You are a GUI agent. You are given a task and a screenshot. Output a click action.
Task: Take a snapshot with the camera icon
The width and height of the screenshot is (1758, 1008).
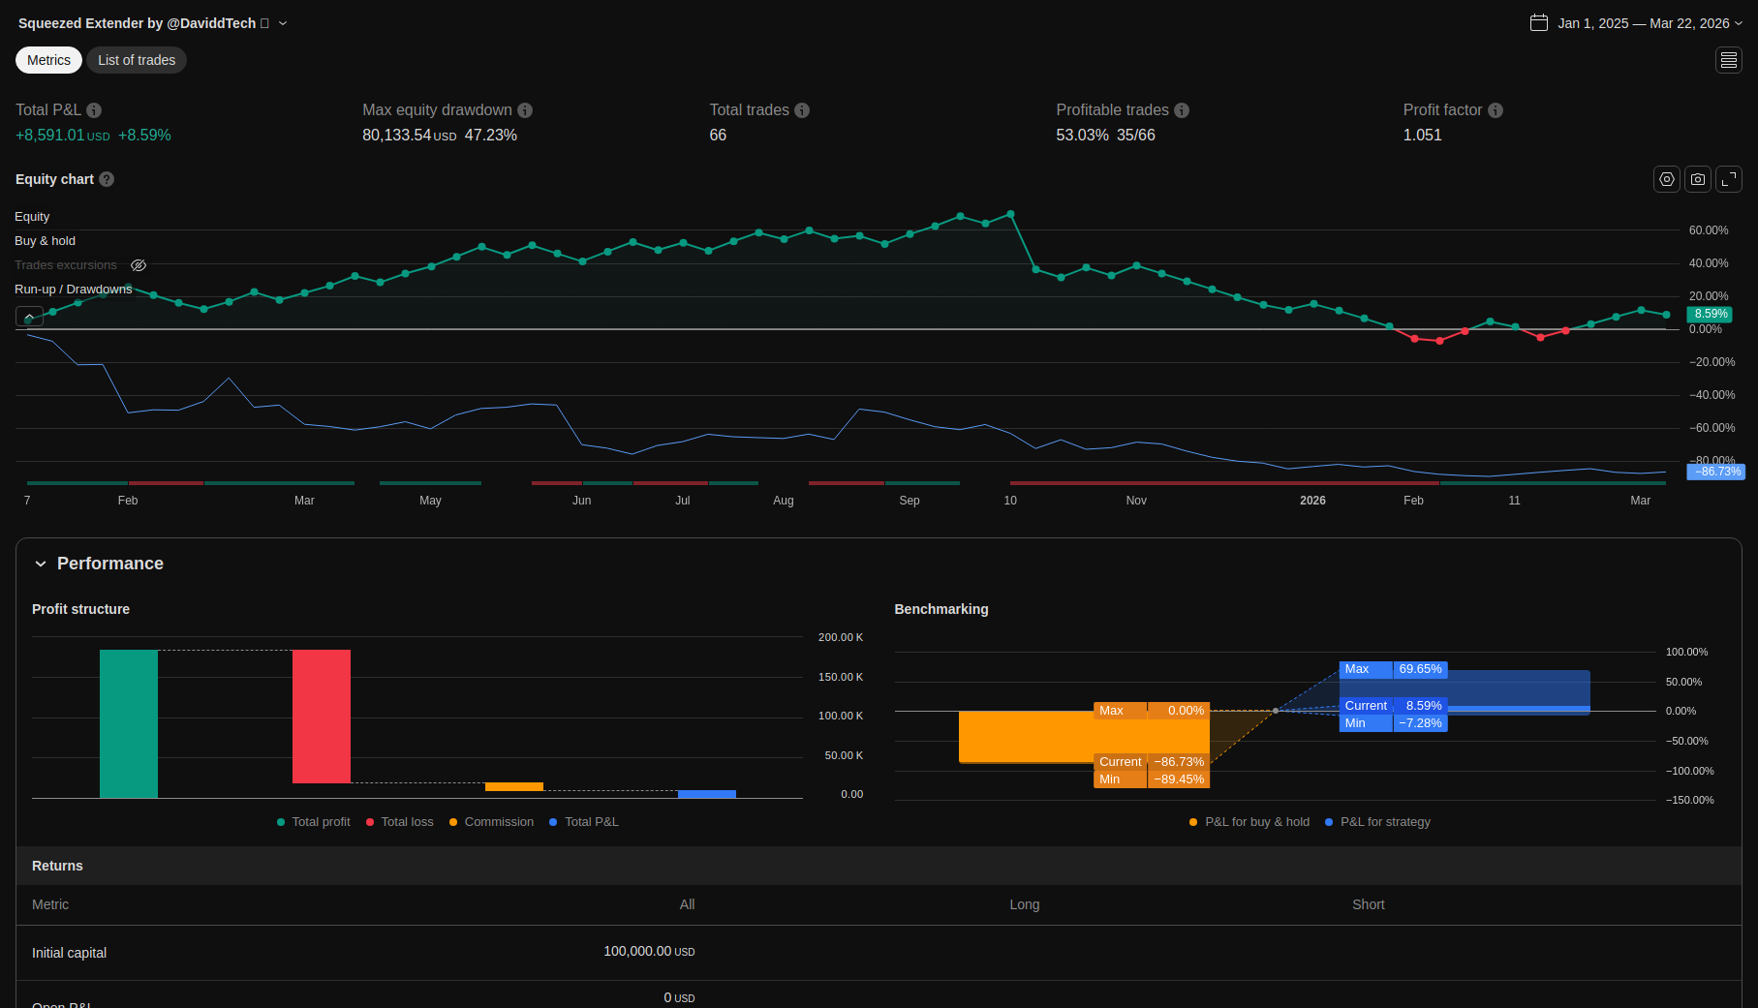coord(1697,179)
